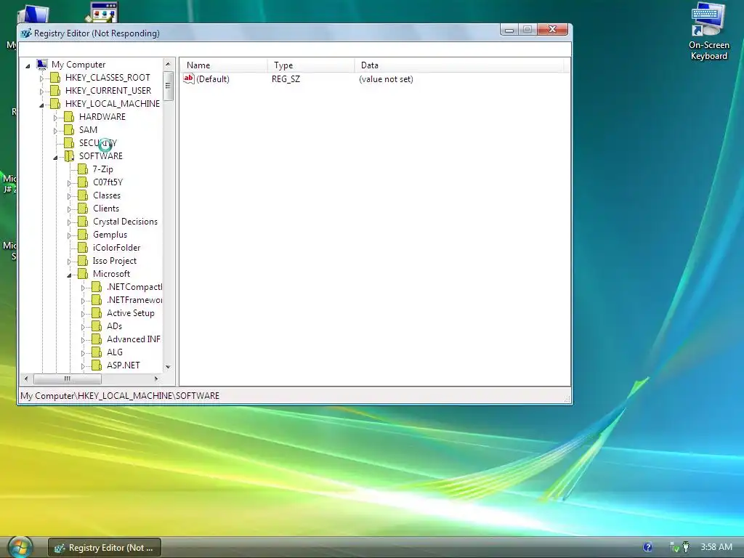The width and height of the screenshot is (744, 558).
Task: Click the Start orb button
Action: pos(20,547)
